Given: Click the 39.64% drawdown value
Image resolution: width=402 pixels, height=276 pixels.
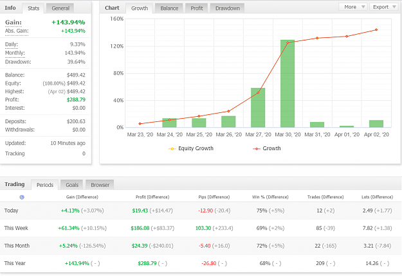Looking at the screenshot, I should point(76,62).
